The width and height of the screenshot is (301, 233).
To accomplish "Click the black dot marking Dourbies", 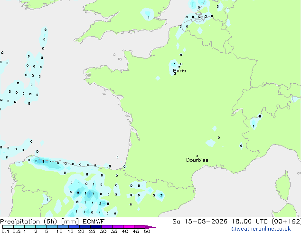I will click(197, 156).
